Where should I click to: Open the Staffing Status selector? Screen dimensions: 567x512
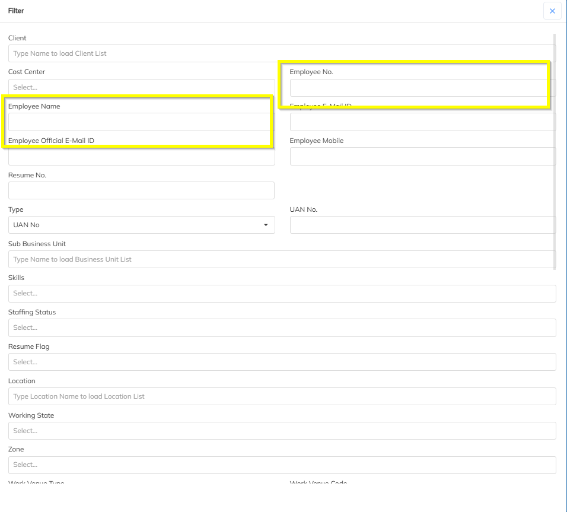tap(282, 327)
